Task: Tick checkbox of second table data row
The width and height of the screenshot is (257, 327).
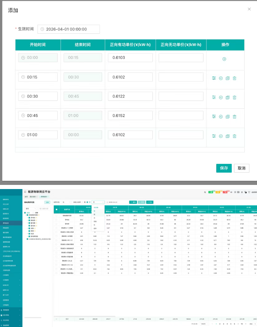Action: pyautogui.click(x=56, y=220)
